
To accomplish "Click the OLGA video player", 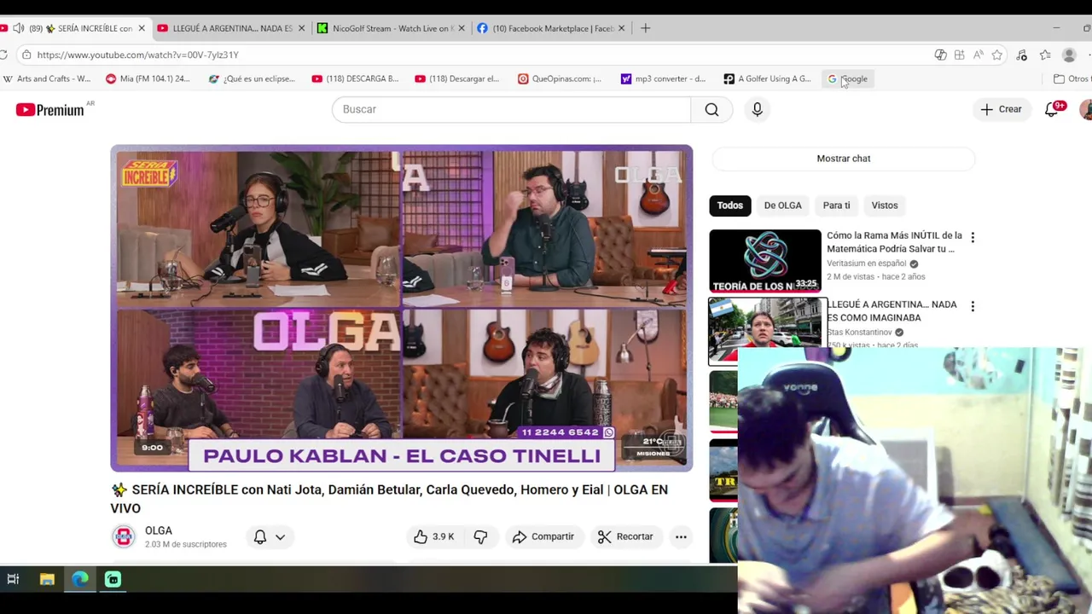I will pos(401,308).
